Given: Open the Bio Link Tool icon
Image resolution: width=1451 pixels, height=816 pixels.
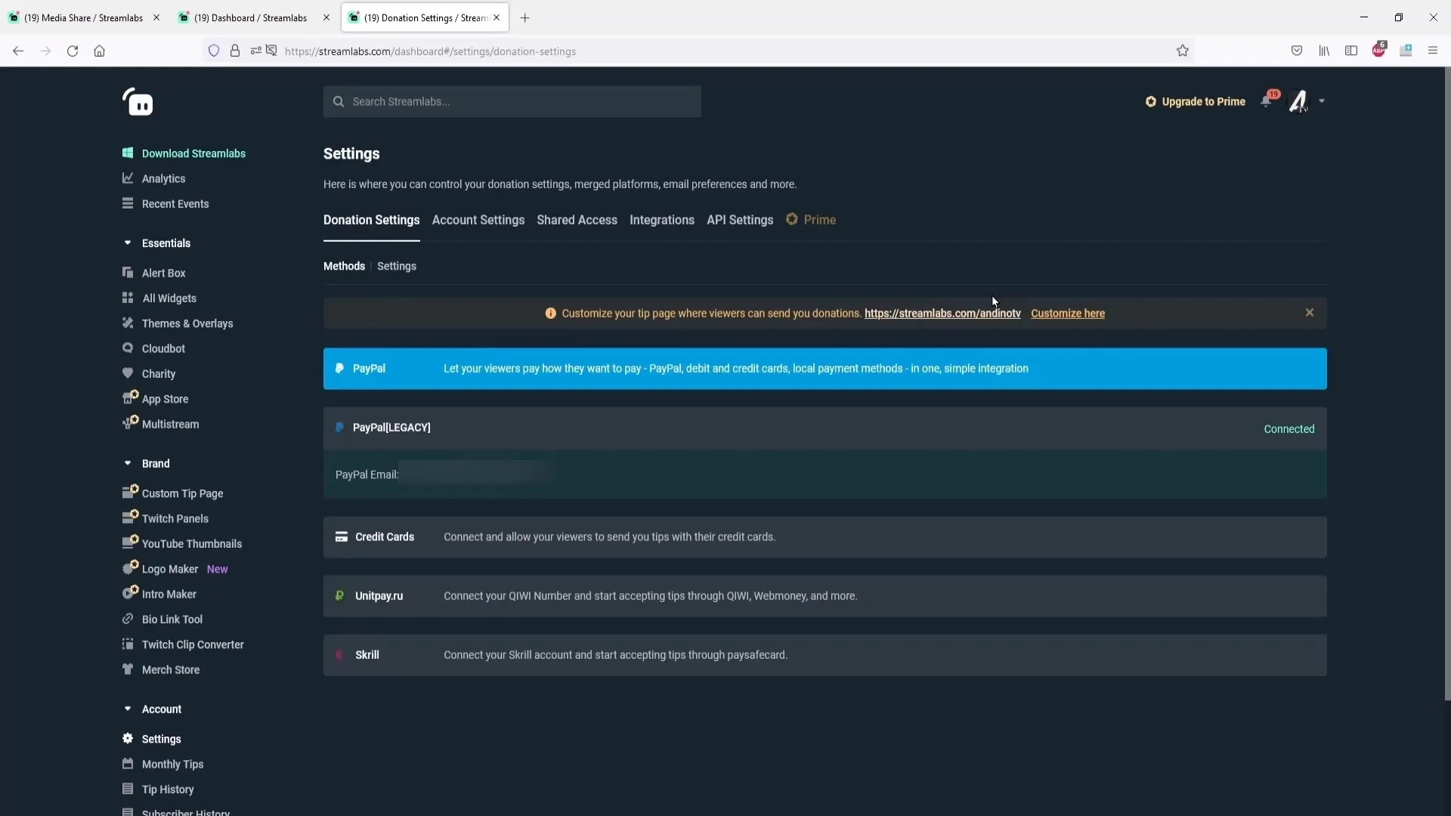Looking at the screenshot, I should tap(128, 619).
